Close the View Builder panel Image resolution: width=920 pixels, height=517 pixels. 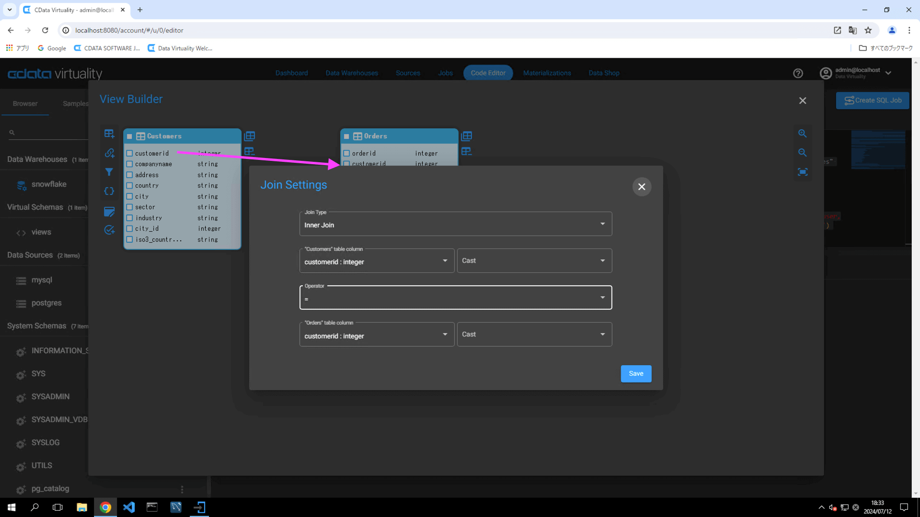coord(803,101)
